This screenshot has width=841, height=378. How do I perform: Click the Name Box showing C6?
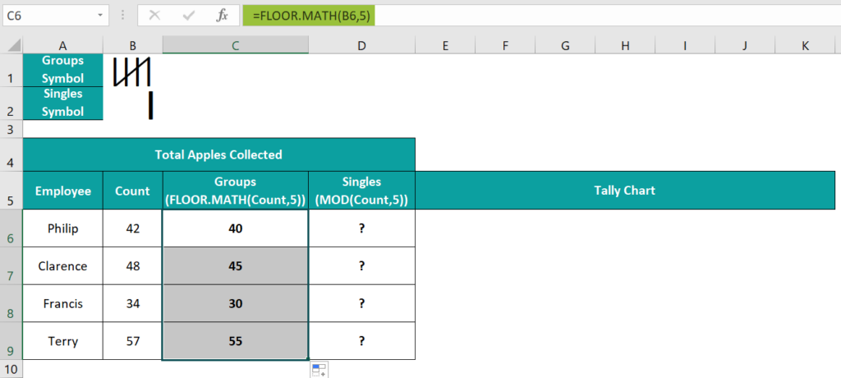[48, 16]
